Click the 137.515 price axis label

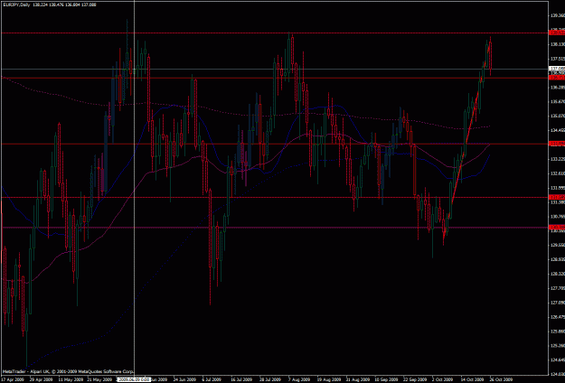tap(558, 59)
